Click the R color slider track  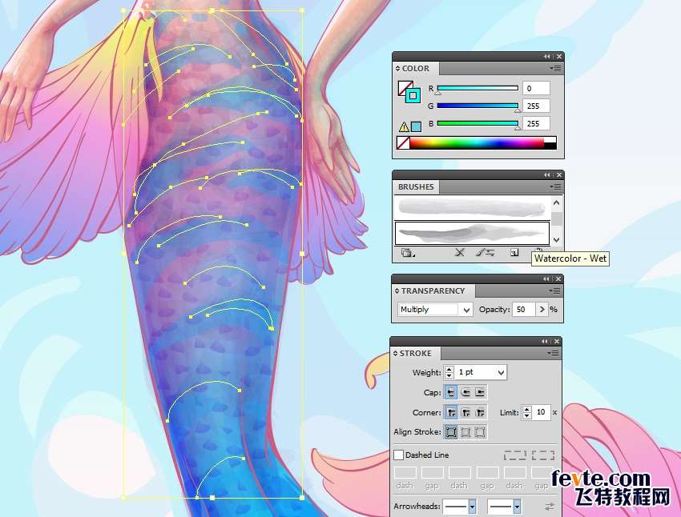click(x=478, y=88)
